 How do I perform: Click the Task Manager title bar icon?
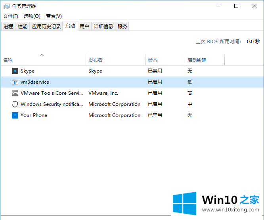click(x=7, y=6)
